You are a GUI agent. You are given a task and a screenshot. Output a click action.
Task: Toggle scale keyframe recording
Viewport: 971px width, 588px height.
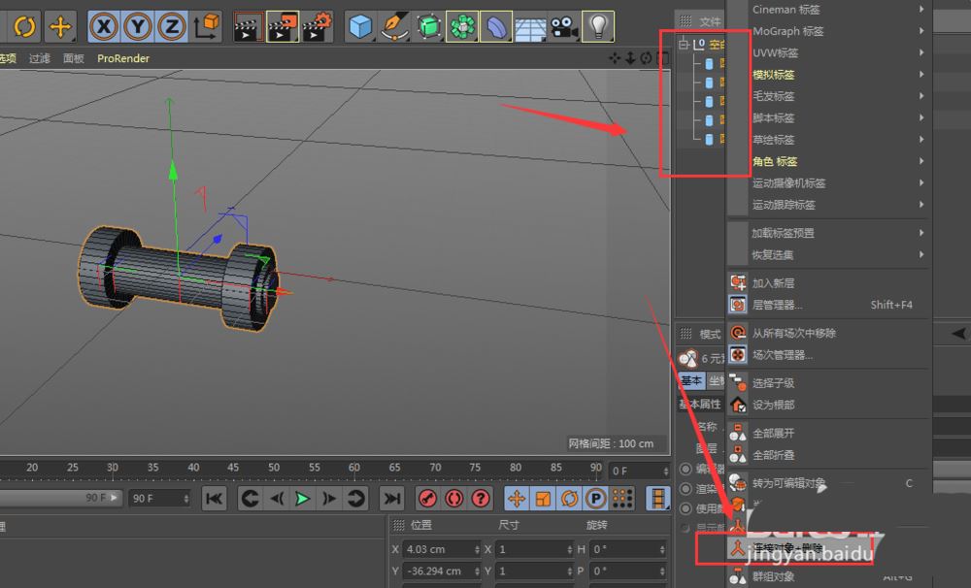543,499
